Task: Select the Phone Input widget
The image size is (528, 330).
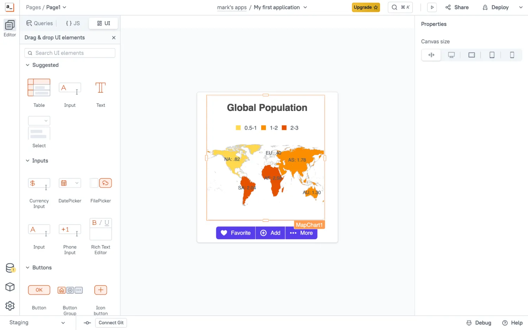Action: [x=70, y=230]
